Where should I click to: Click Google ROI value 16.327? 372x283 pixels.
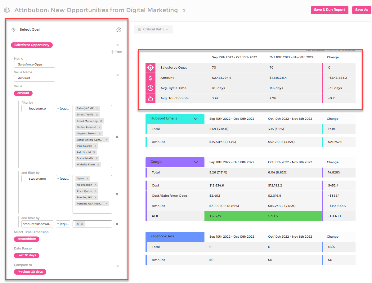pos(215,216)
